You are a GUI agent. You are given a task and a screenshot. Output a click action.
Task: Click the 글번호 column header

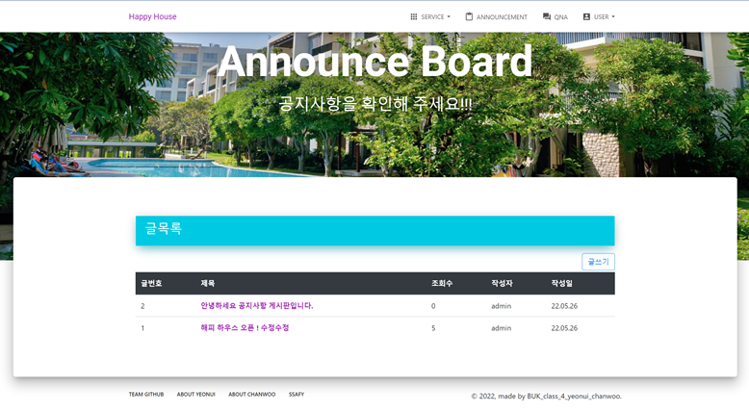point(151,283)
